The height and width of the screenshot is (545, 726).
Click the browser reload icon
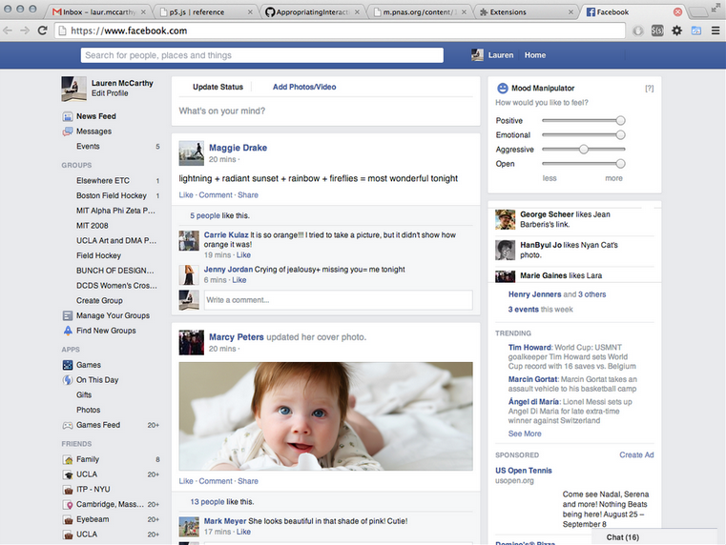pos(42,30)
